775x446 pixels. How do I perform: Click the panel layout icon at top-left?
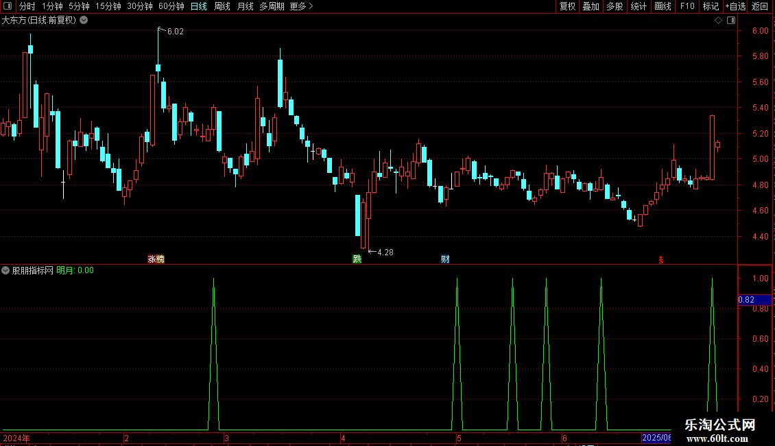[x=8, y=6]
